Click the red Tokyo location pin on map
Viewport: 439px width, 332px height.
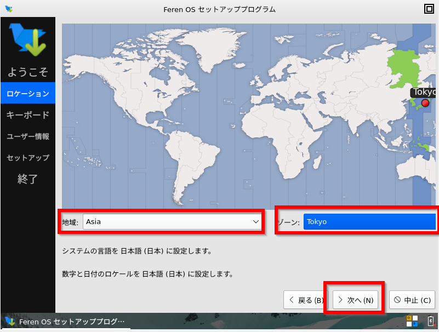[x=425, y=103]
